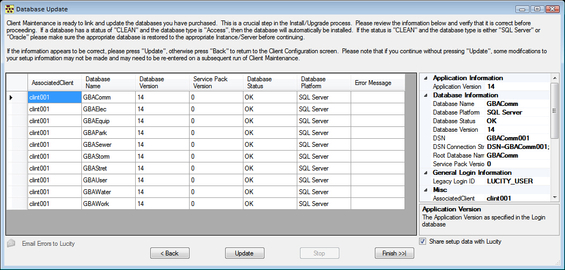Collapse the Application Information section
Screen dimensions: 565x270
426,78
